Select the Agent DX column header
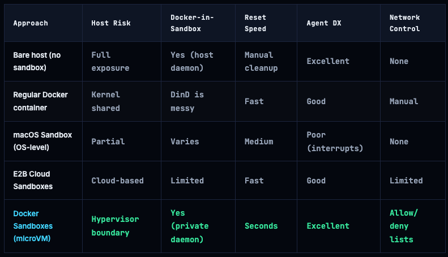The width and height of the screenshot is (448, 257). click(324, 23)
